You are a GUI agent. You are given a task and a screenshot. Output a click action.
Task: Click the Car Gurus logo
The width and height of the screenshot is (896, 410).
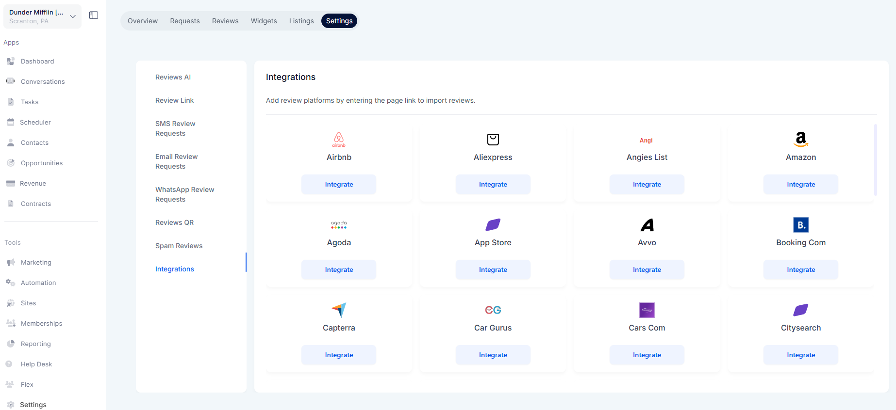[x=493, y=310]
